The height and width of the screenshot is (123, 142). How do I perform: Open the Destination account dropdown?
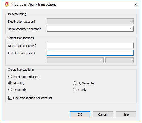point(90,21)
